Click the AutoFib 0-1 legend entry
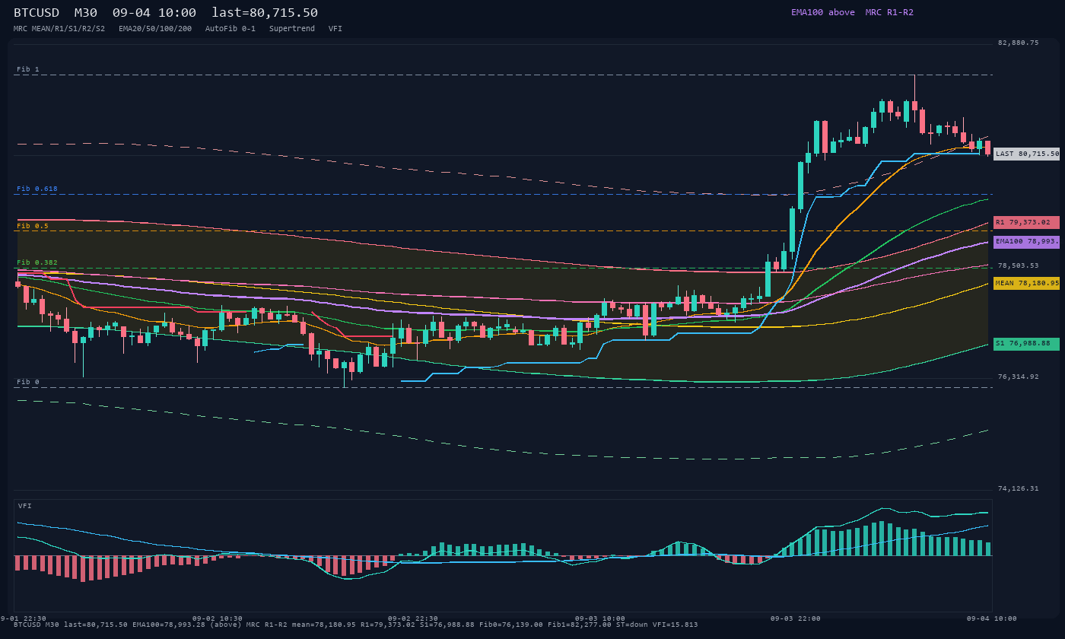The width and height of the screenshot is (1065, 639). (x=230, y=28)
